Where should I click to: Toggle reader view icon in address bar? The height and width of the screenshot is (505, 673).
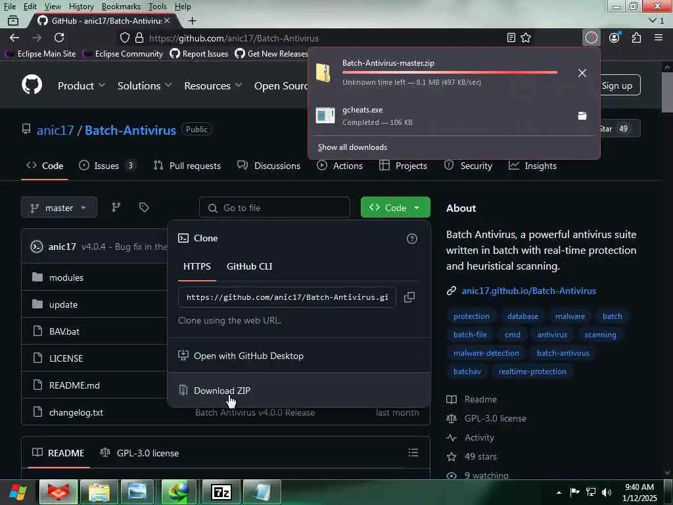tap(511, 37)
